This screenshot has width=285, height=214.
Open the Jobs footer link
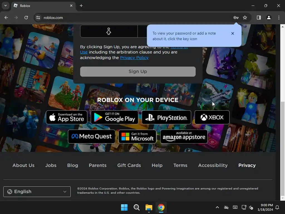[51, 165]
